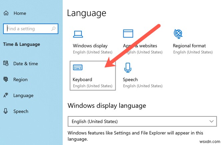Click the text about Settings and File Explorer
Viewport: 224px width, 145px height.
pyautogui.click(x=135, y=136)
